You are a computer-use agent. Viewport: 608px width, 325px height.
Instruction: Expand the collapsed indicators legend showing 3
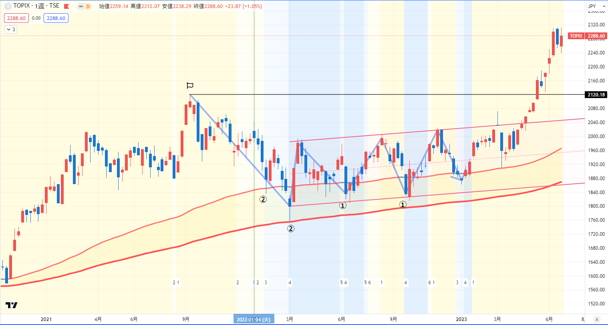[11, 29]
